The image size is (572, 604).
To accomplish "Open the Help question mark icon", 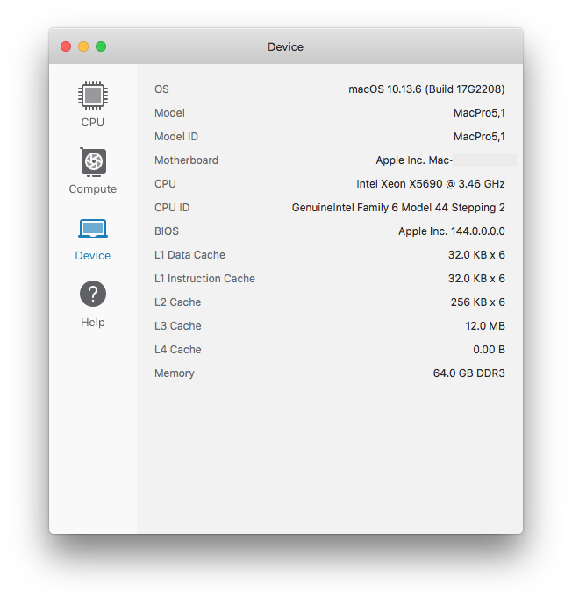I will pyautogui.click(x=93, y=294).
